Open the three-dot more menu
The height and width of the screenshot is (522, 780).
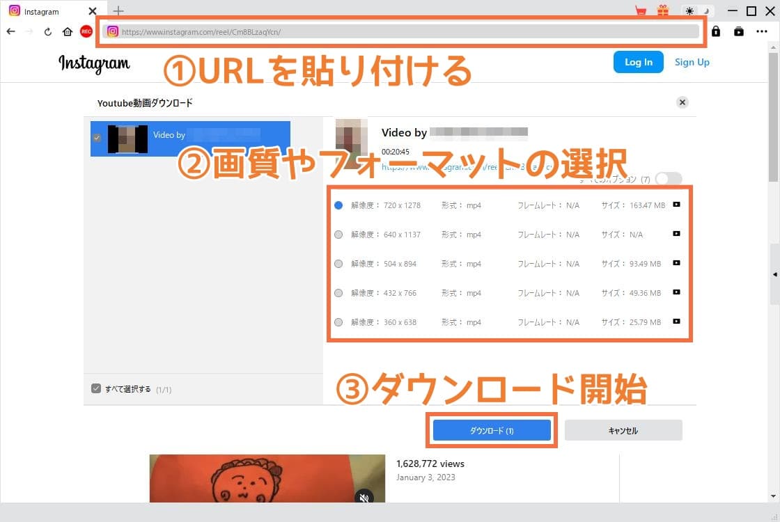tap(762, 31)
